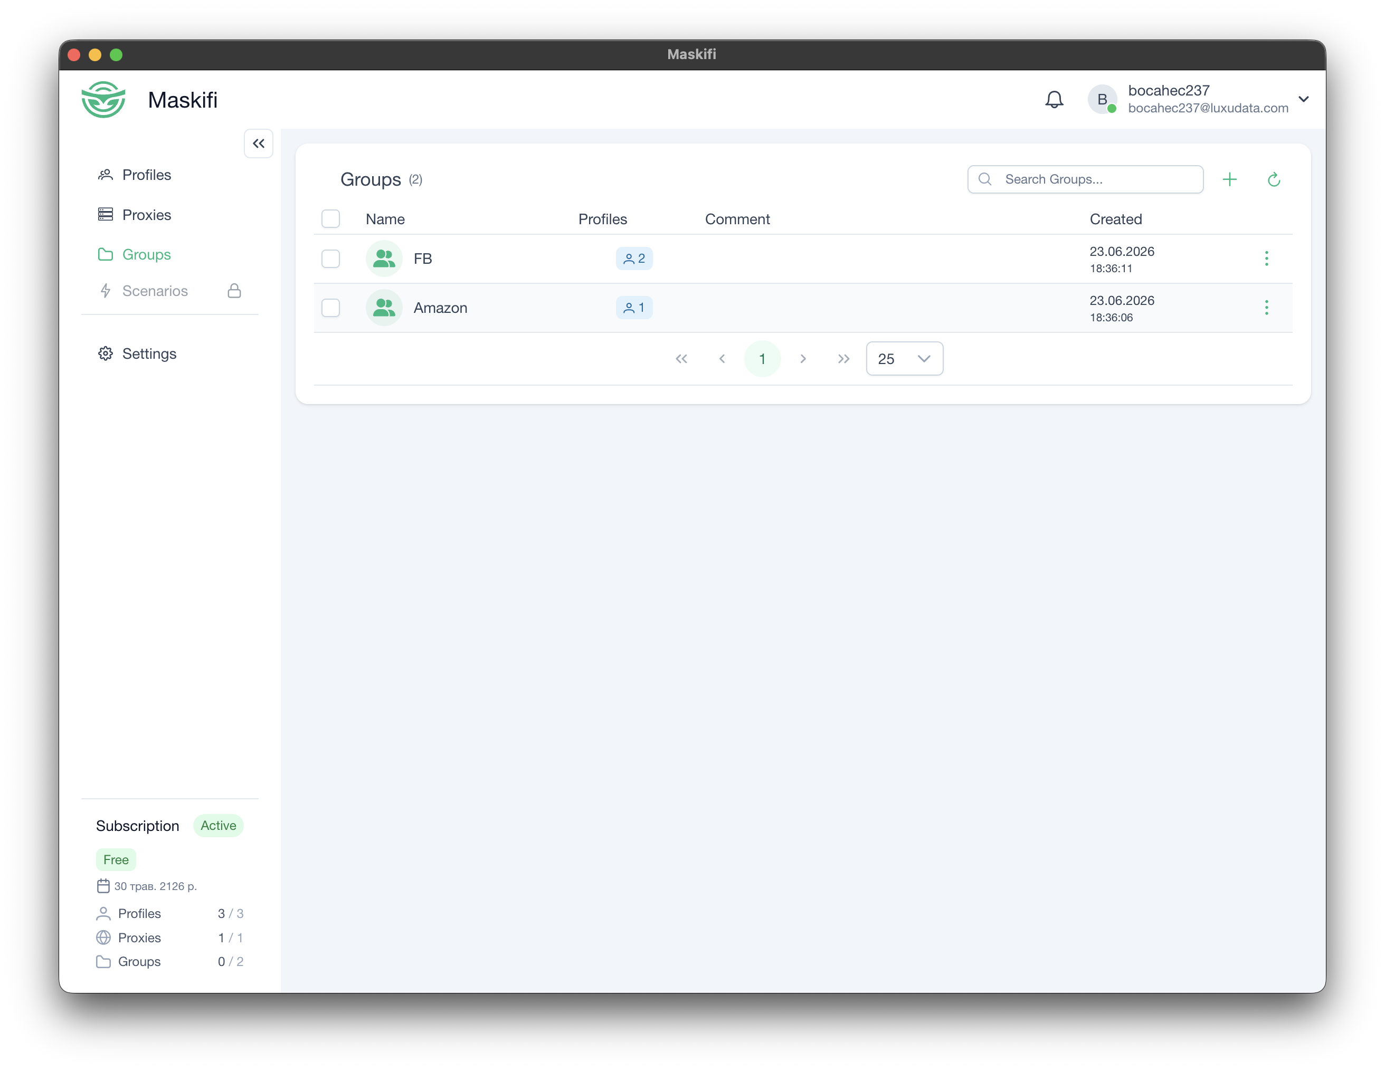Click the Search Groups input field
1385x1071 pixels.
click(x=1085, y=179)
